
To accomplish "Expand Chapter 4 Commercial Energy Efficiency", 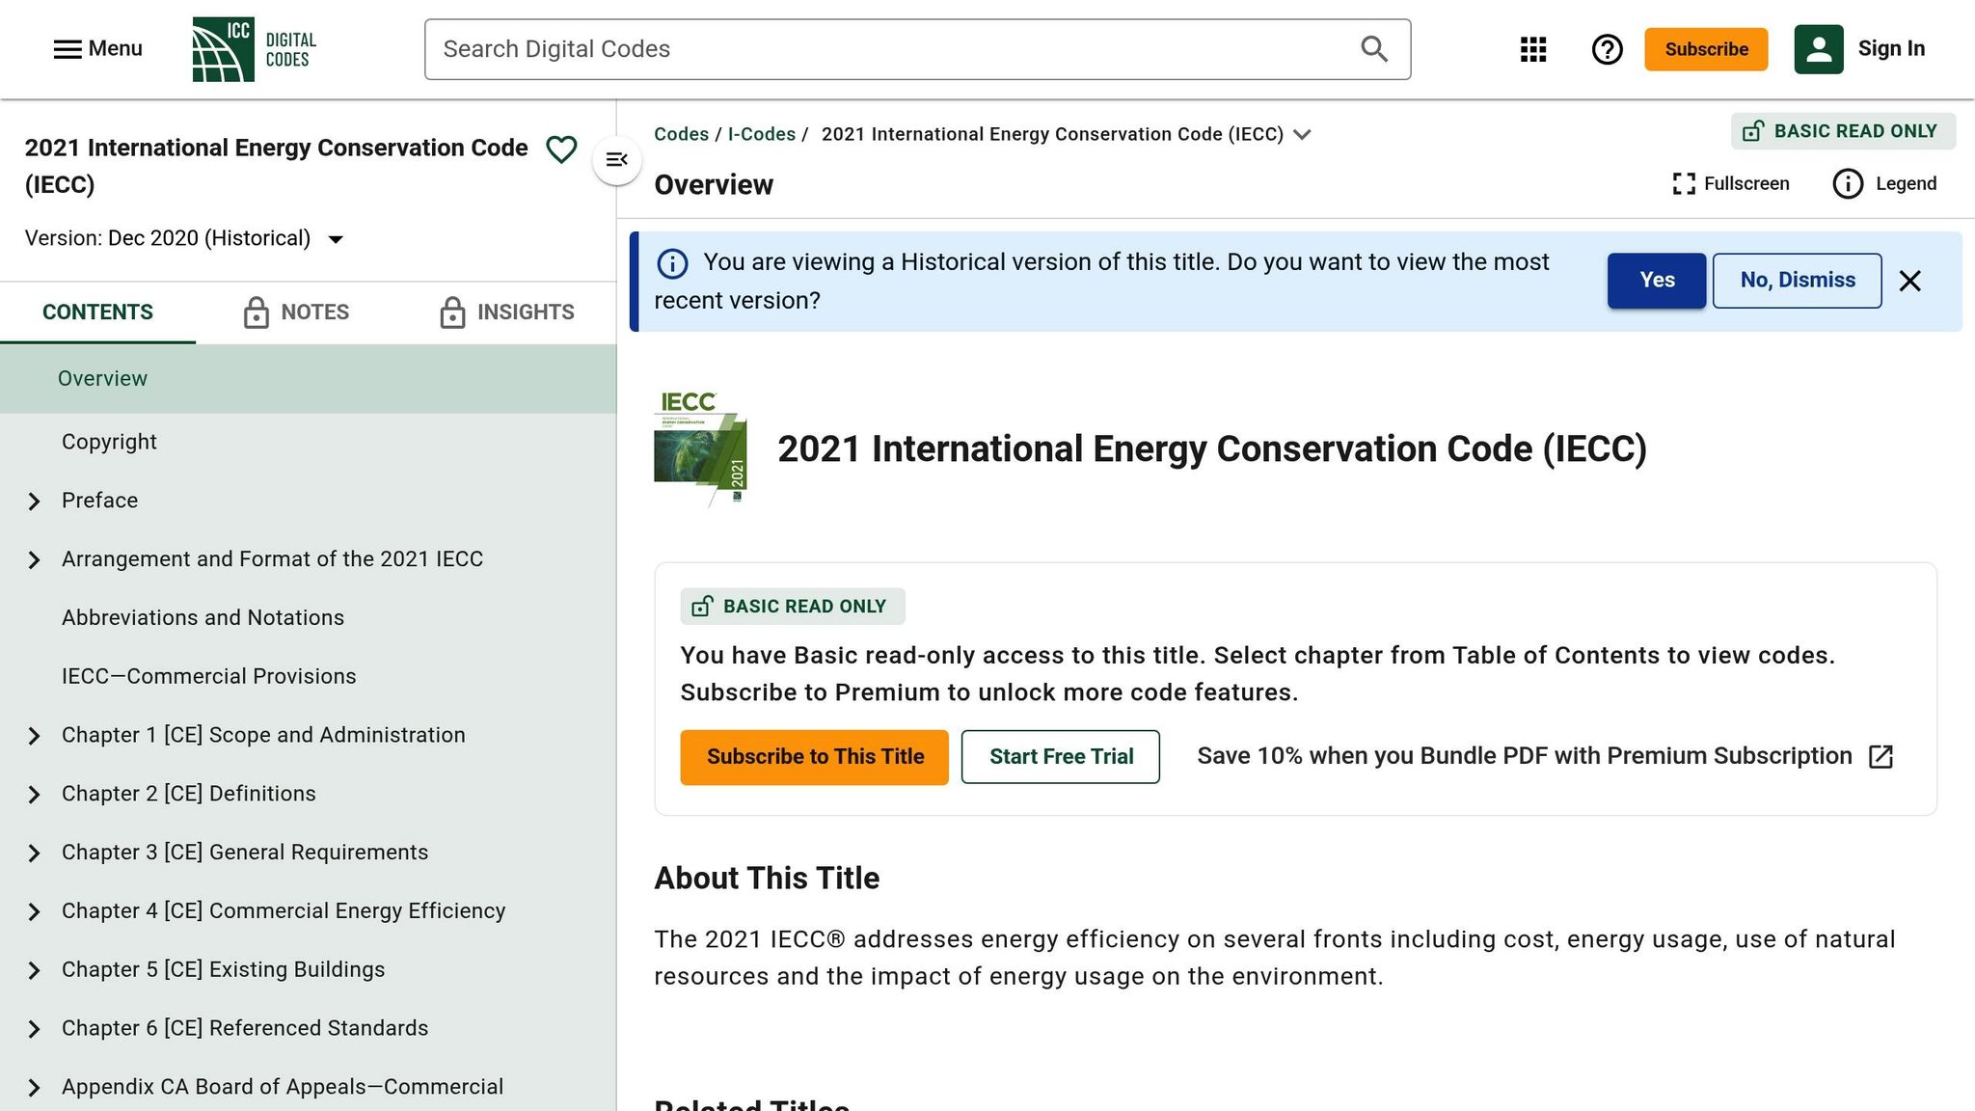I will [x=36, y=911].
